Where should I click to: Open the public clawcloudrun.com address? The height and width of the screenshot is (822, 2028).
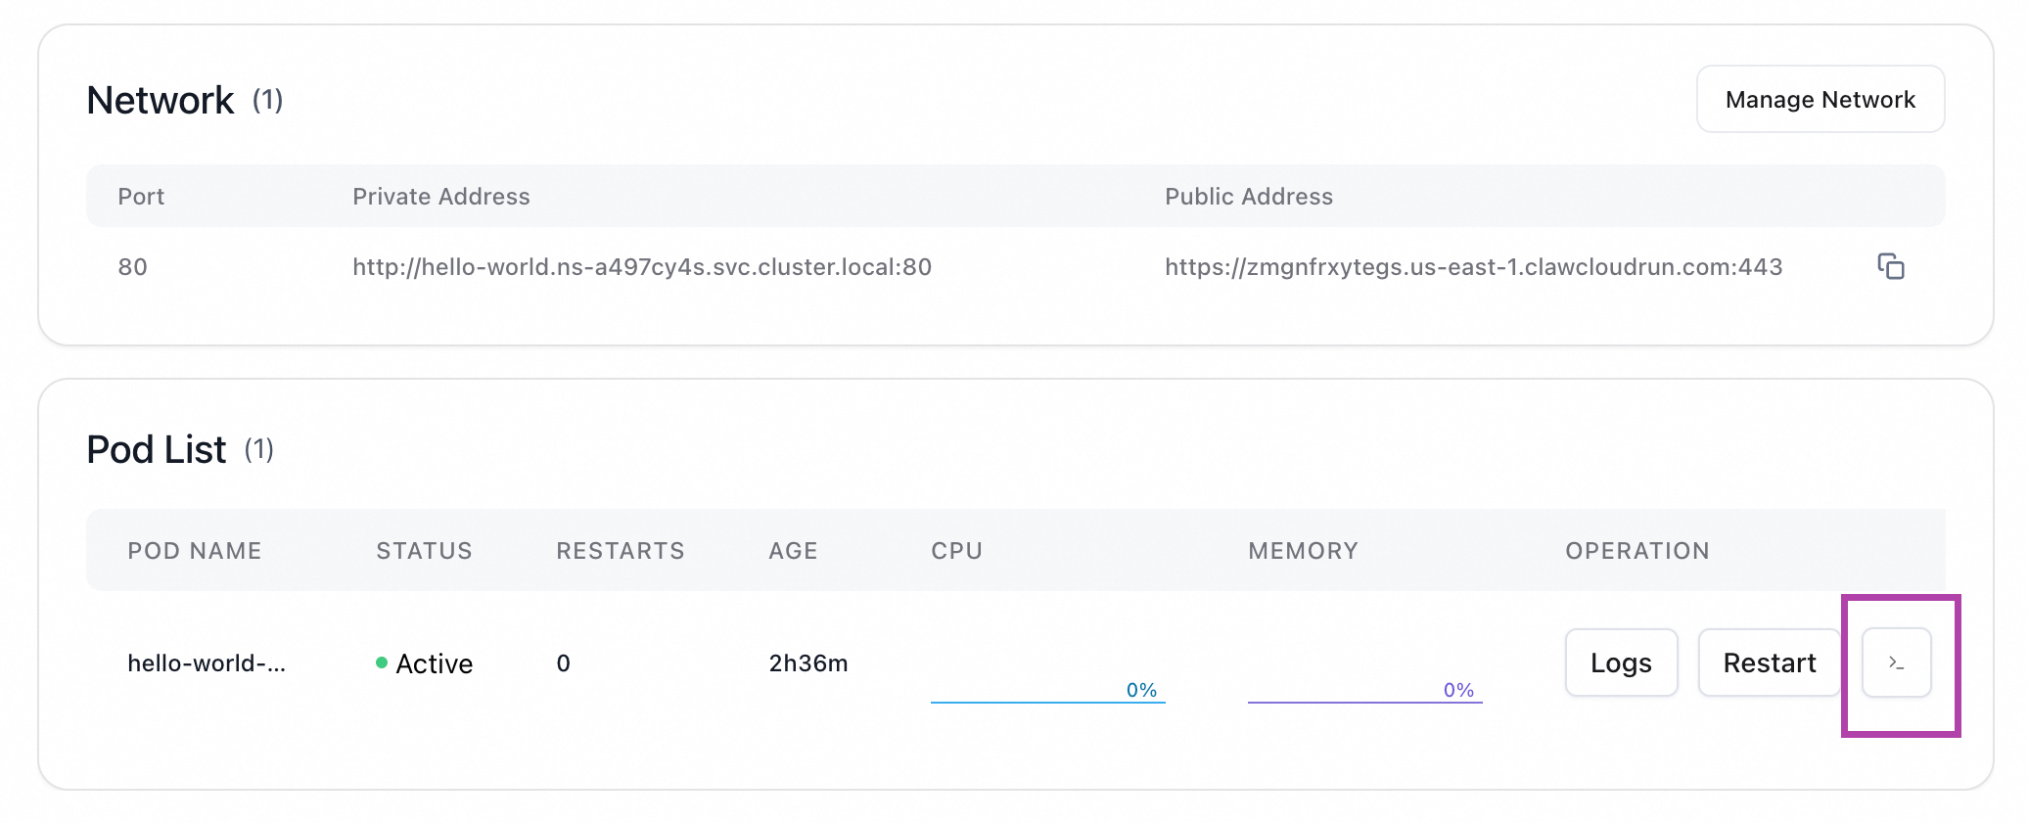[x=1473, y=267]
